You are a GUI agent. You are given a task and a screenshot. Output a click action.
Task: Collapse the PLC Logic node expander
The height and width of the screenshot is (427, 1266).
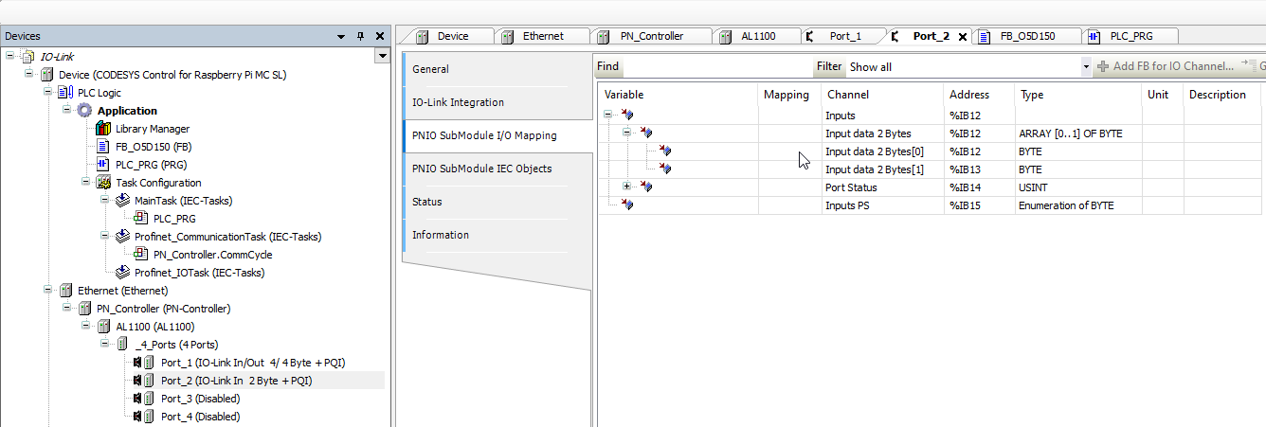point(48,93)
